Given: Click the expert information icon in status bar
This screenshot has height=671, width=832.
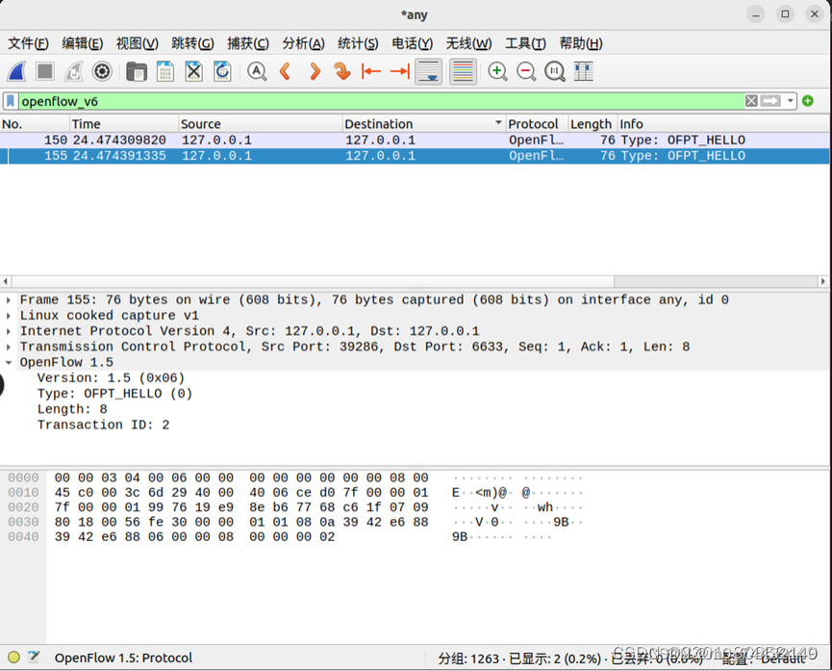Looking at the screenshot, I should (x=15, y=658).
